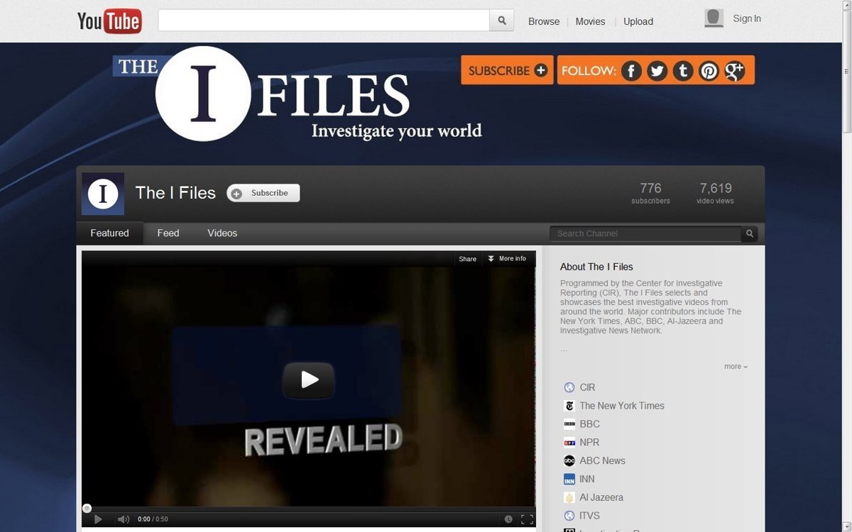Click the YouTube search magnifier button
This screenshot has width=852, height=532.
[501, 21]
